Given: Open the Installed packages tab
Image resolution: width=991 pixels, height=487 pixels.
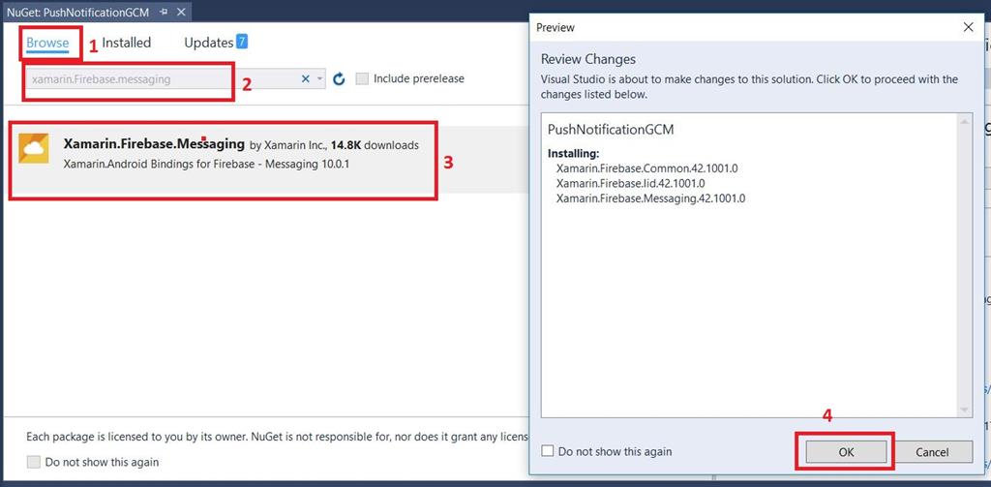Looking at the screenshot, I should [127, 43].
